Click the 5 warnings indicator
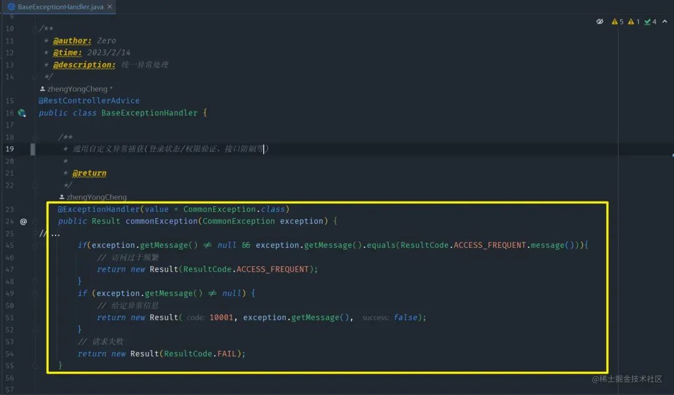 pyautogui.click(x=617, y=21)
